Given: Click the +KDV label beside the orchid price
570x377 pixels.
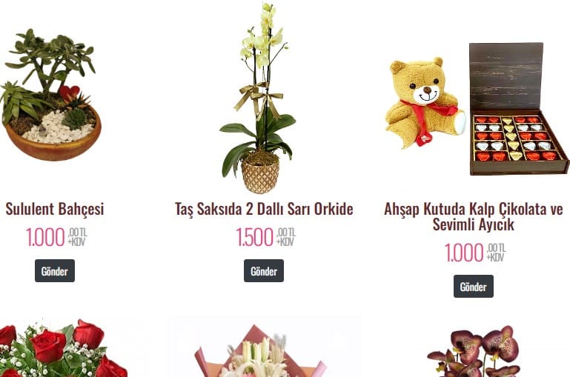Looking at the screenshot, I should [x=285, y=242].
